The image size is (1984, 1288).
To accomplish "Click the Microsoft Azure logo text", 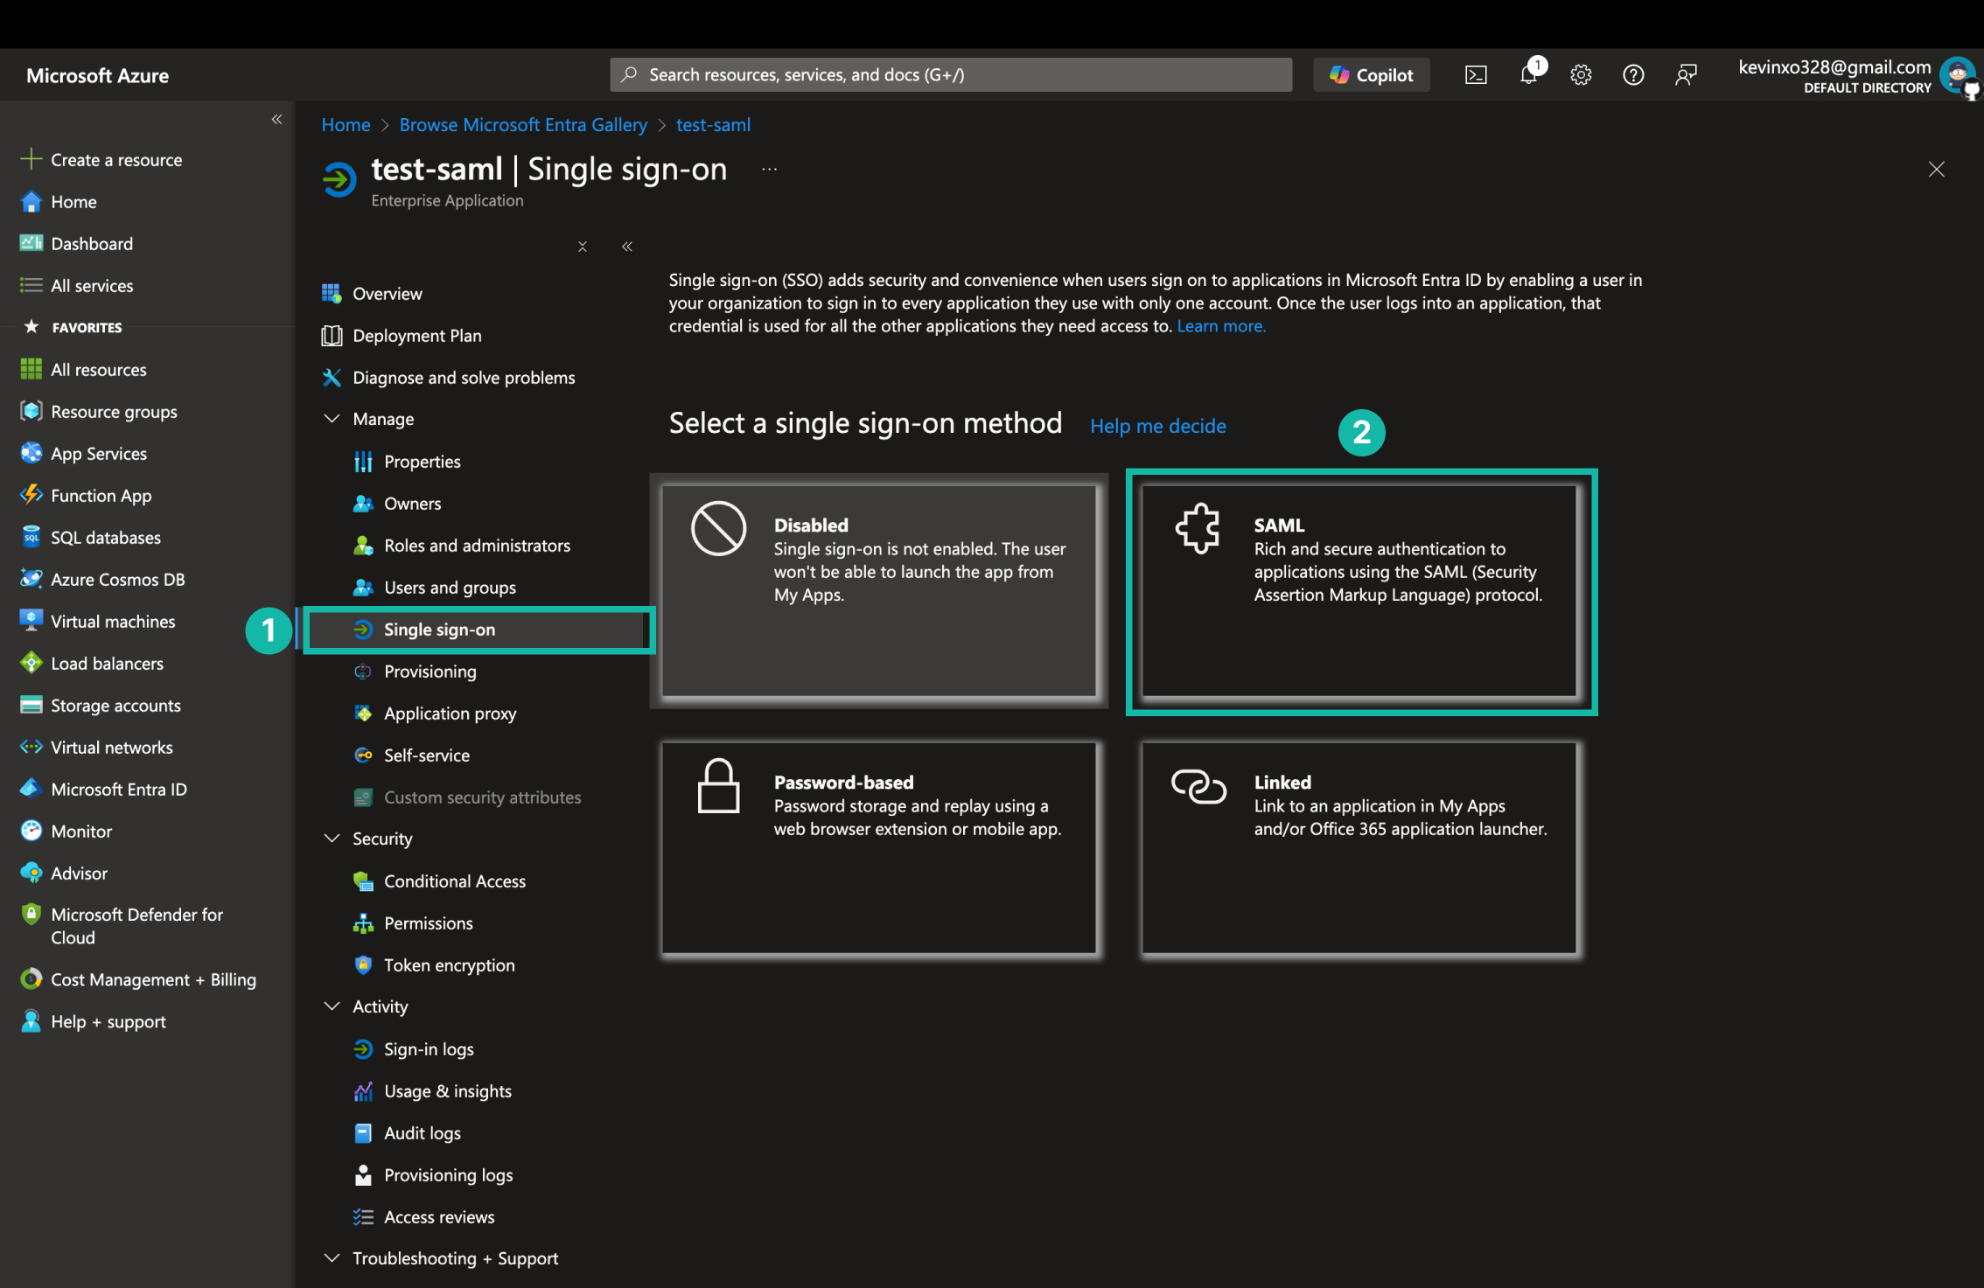I will click(x=98, y=76).
